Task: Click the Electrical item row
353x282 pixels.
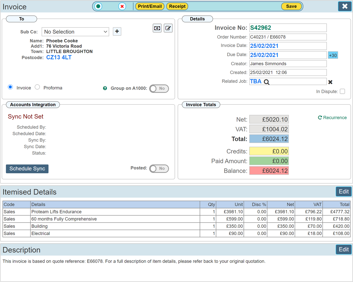Action: click(x=176, y=233)
